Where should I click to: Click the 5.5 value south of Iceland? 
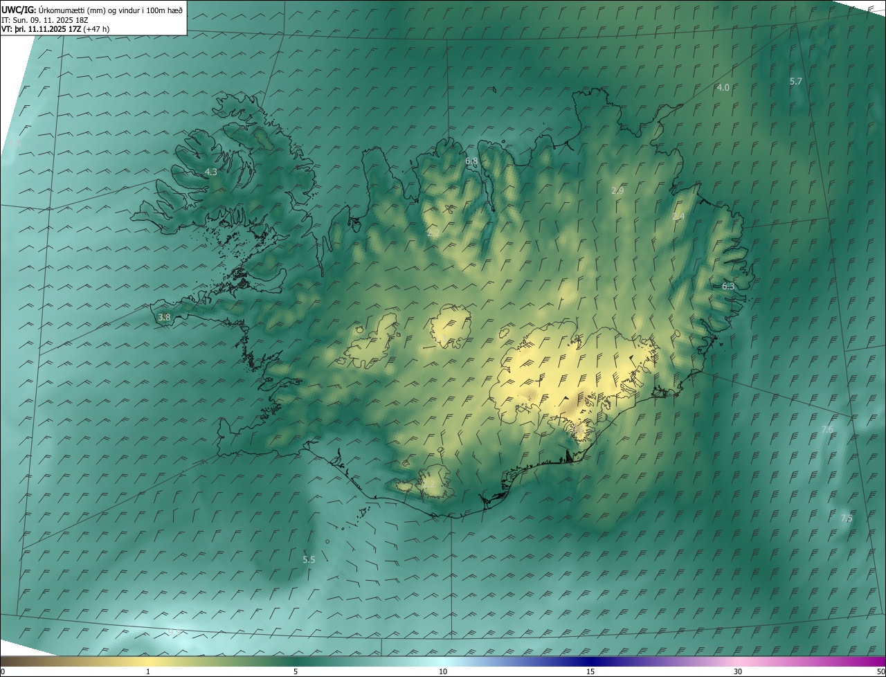[309, 559]
